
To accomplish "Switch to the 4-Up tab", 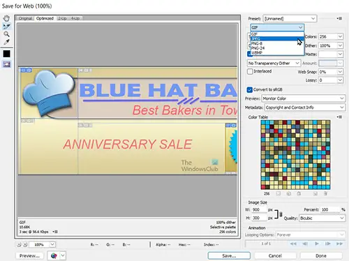I will [x=75, y=18].
